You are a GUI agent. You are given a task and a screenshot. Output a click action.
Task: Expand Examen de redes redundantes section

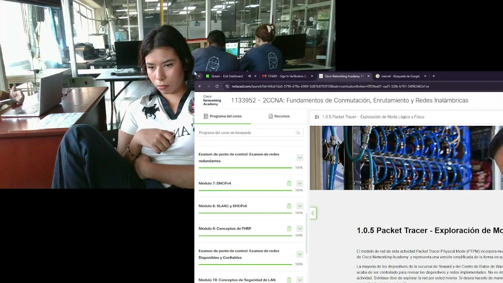point(299,158)
